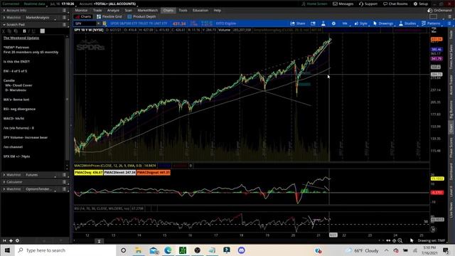This screenshot has height=256, width=455.
Task: Click the symbol clipboard link icon
Action: (105, 23)
